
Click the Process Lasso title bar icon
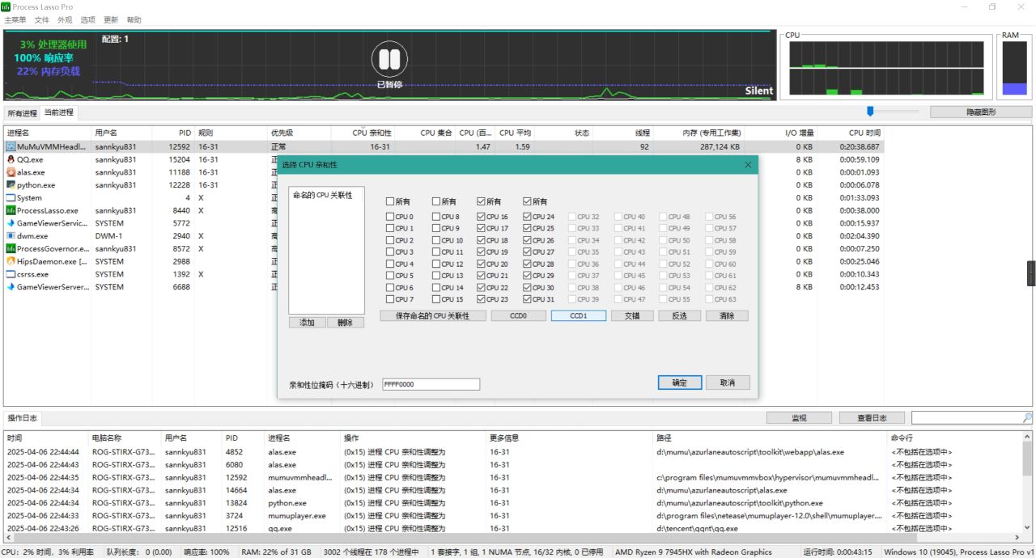6,6
